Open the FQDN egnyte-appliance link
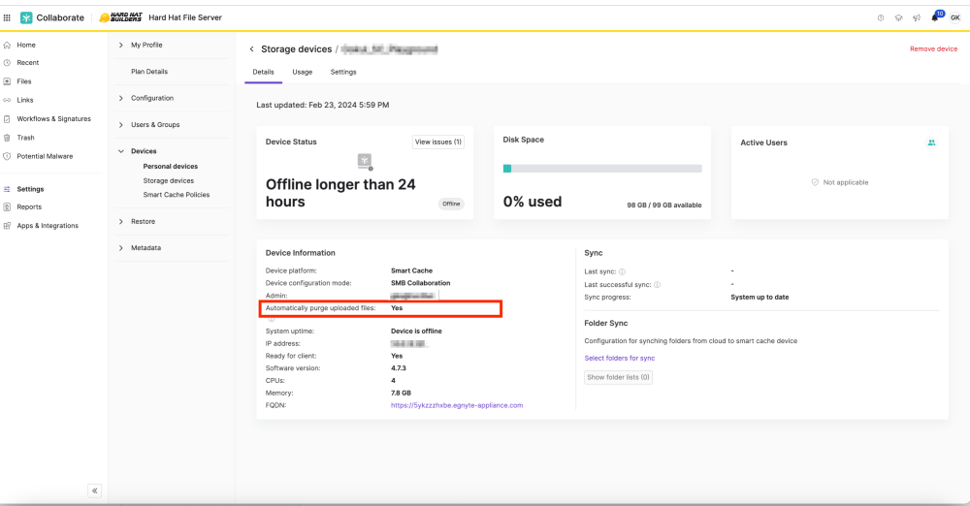The image size is (970, 506). pos(457,405)
